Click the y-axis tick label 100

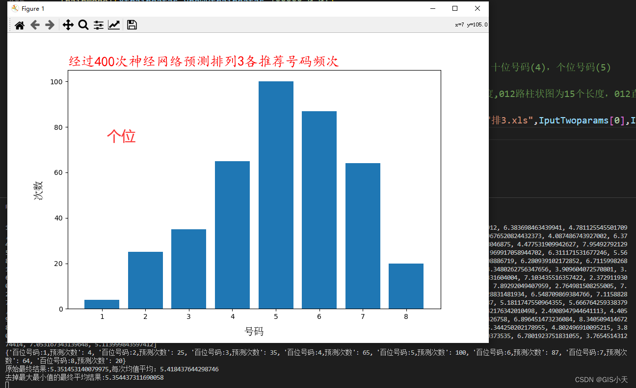click(x=57, y=82)
